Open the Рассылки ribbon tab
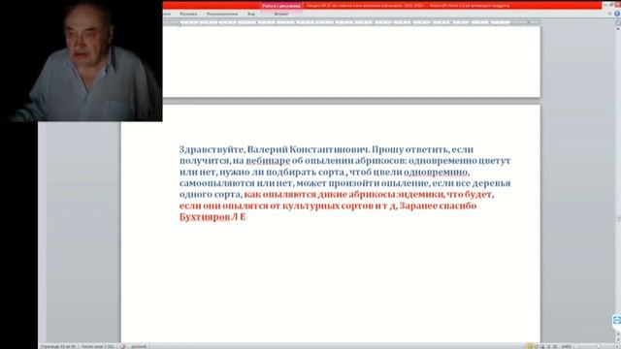 point(188,14)
